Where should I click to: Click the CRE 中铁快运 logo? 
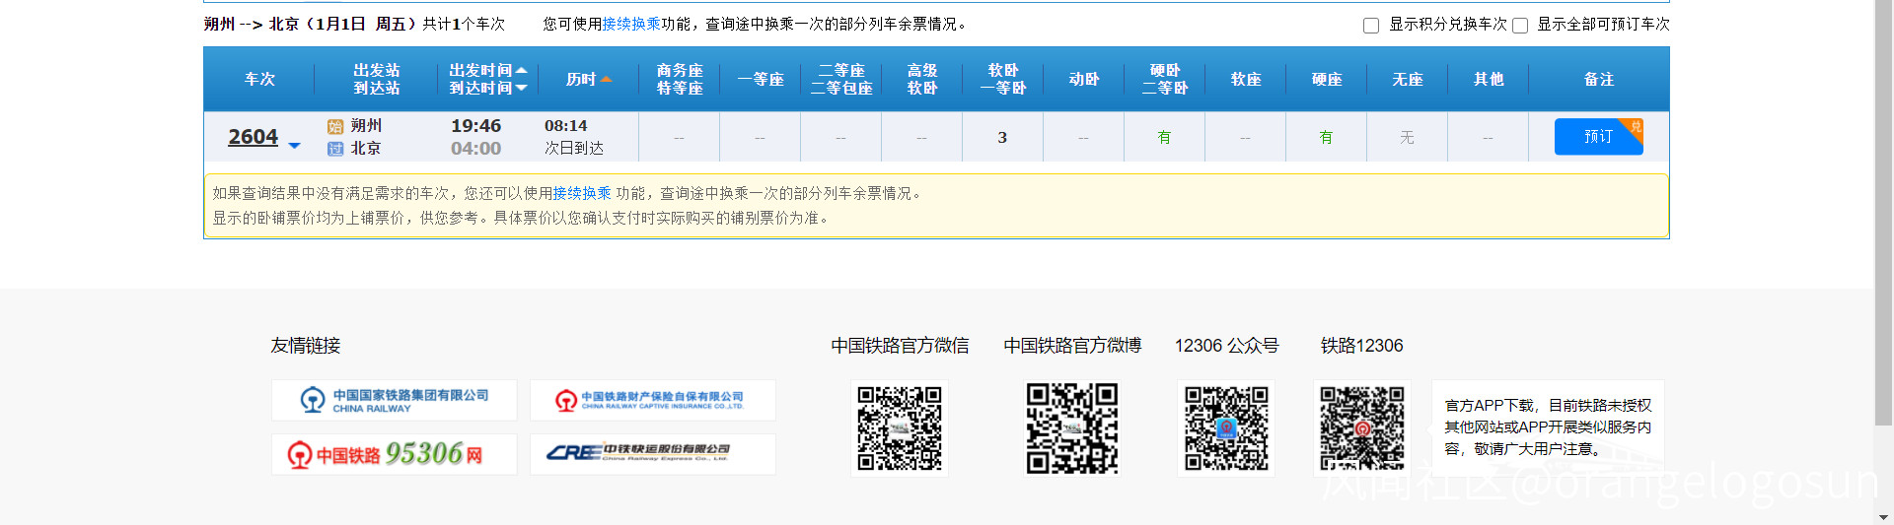652,453
